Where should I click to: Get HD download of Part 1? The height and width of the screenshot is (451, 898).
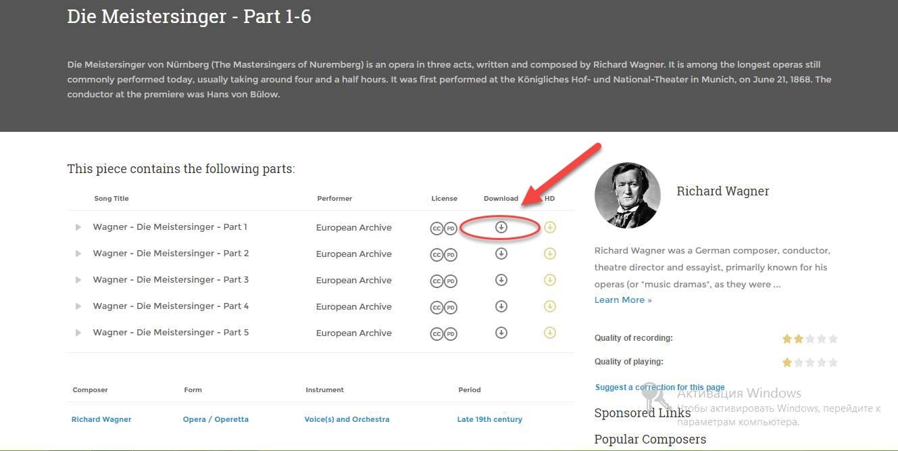(550, 227)
